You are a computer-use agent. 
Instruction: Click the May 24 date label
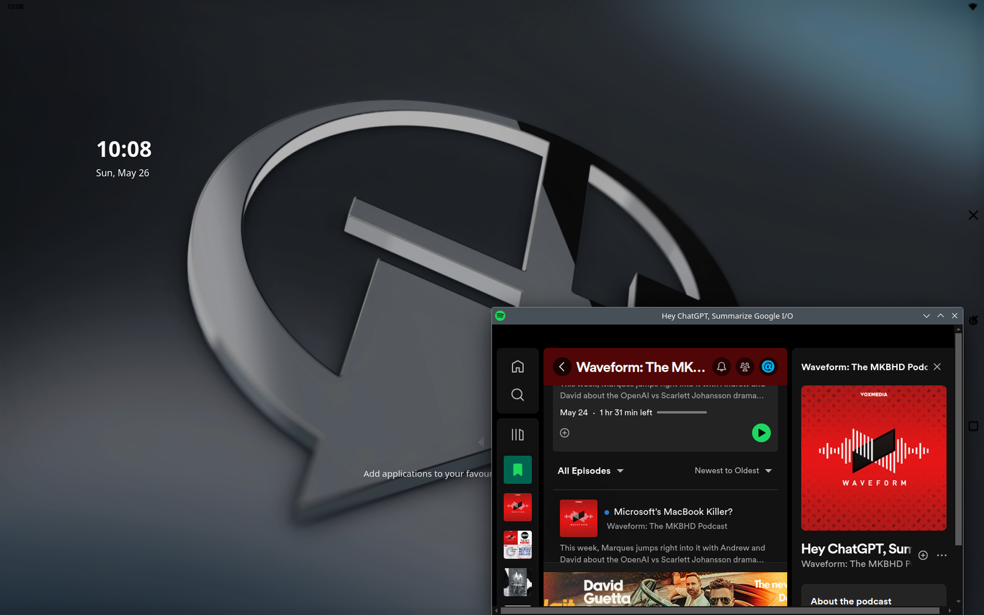(574, 413)
